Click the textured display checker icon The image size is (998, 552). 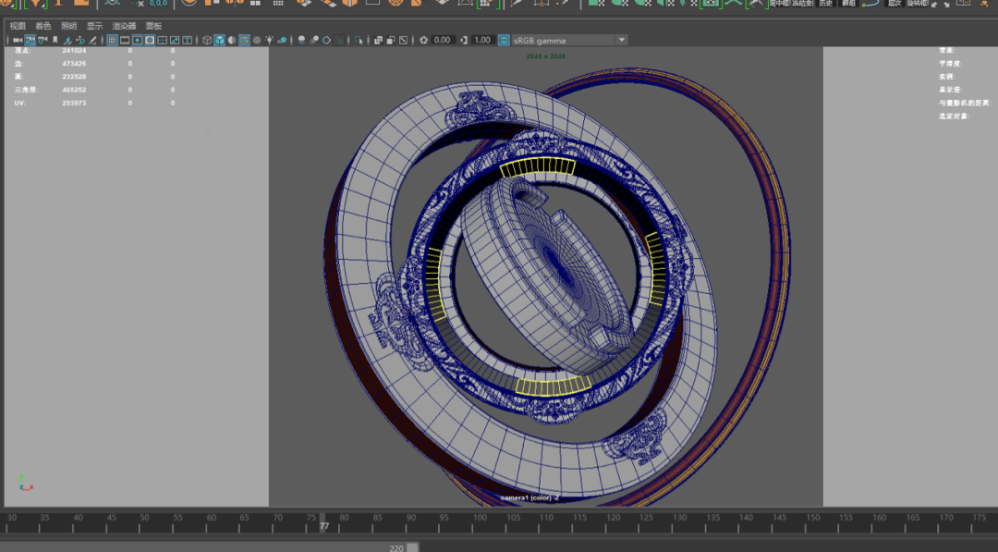[x=256, y=41]
